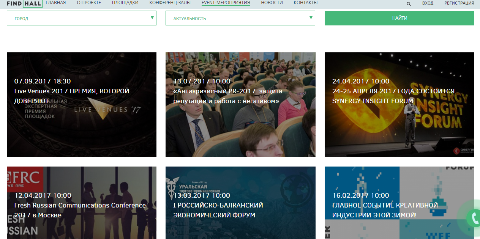Open the Synergy Insight Forum event card

(x=399, y=105)
